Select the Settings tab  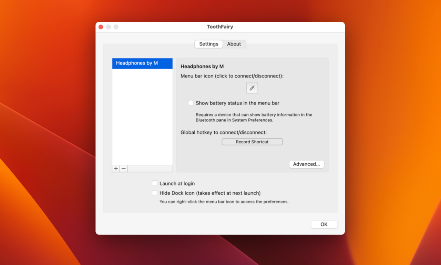coord(209,44)
